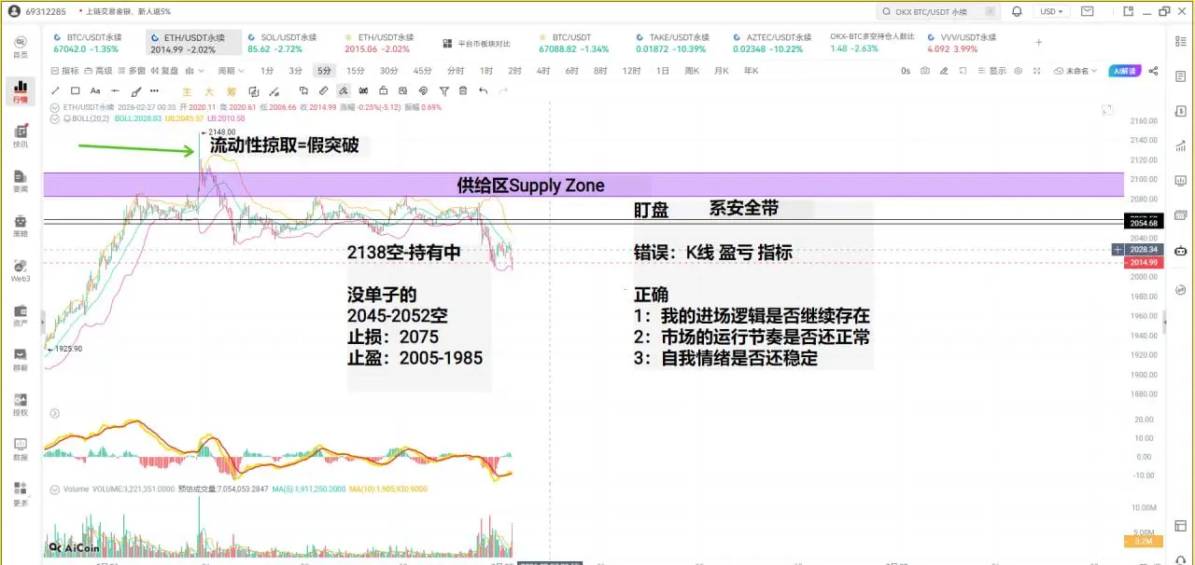Open the 显示 display options menu
The image size is (1195, 565).
993,71
